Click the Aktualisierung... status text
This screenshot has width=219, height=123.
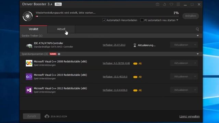[146, 45]
